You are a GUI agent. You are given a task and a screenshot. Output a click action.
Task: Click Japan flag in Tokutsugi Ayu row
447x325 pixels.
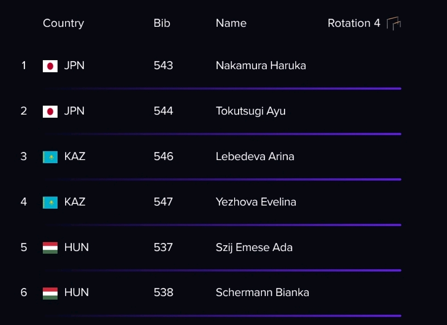point(50,111)
